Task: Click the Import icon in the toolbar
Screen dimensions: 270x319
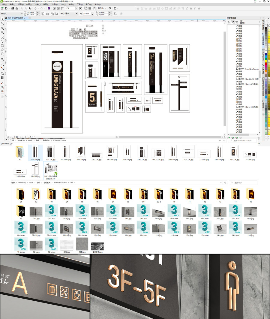Action: [54, 8]
